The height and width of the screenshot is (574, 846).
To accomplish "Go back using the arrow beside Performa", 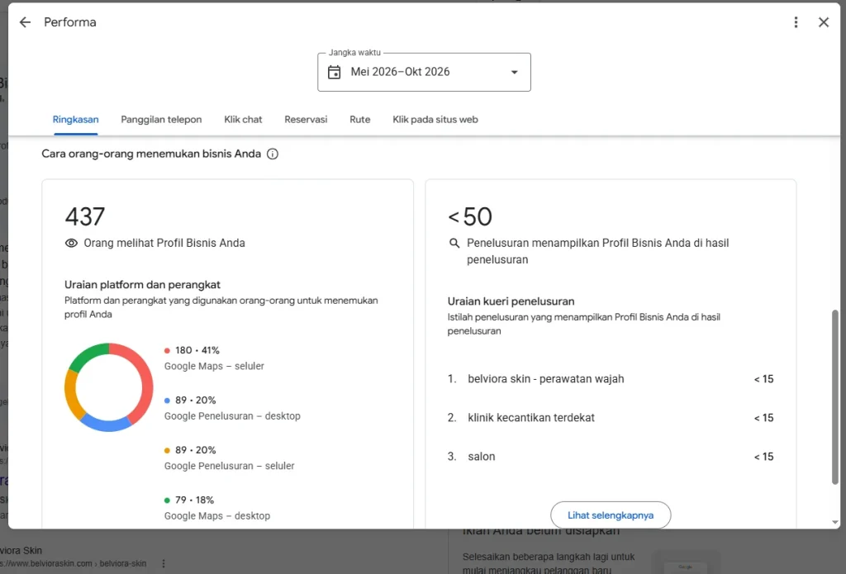I will tap(25, 22).
